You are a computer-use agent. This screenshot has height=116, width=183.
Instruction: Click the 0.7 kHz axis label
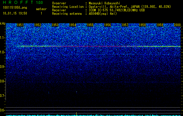pyautogui.click(x=2, y=96)
